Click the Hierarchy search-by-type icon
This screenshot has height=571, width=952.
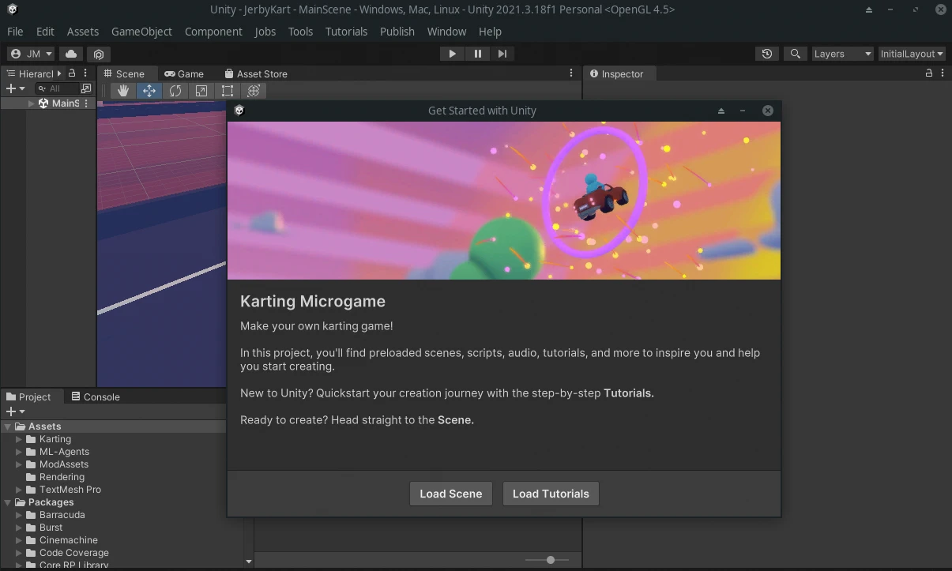click(86, 88)
